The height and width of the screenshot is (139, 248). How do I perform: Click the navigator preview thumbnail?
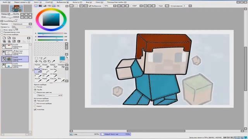16,8
